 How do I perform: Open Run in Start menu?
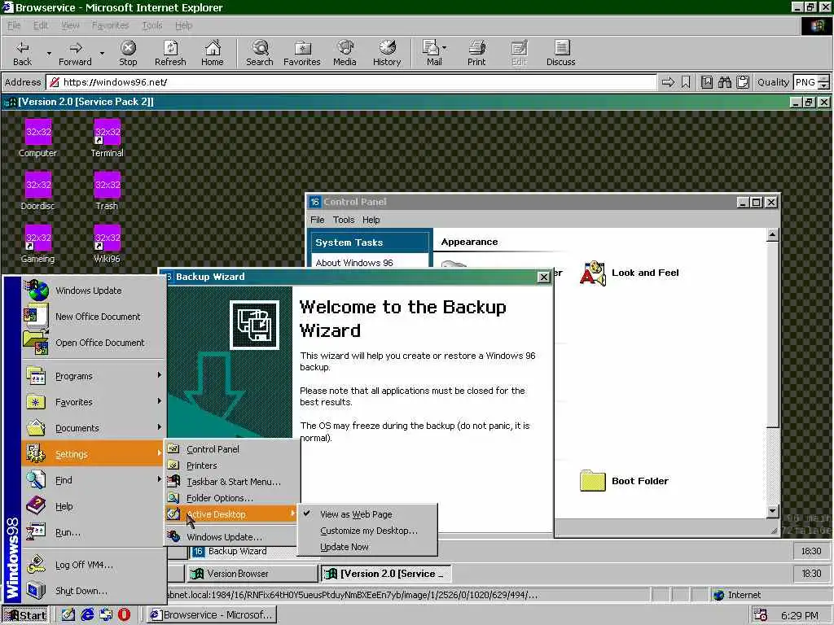pyautogui.click(x=93, y=532)
